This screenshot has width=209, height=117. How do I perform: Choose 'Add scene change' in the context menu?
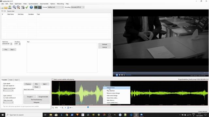(x=117, y=96)
